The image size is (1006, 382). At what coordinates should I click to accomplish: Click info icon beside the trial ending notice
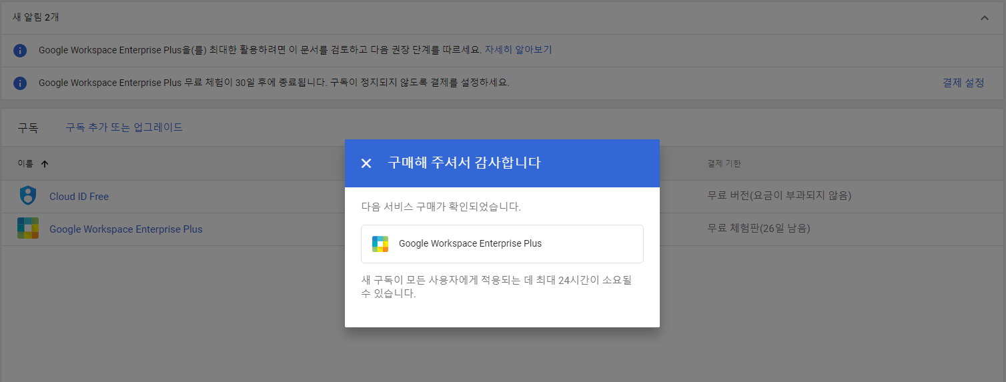[20, 83]
